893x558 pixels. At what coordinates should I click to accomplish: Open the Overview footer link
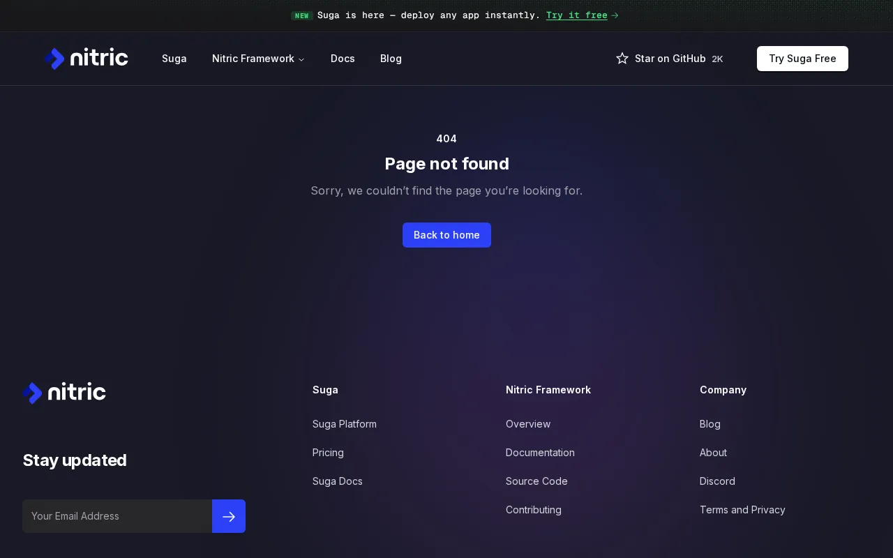point(528,424)
